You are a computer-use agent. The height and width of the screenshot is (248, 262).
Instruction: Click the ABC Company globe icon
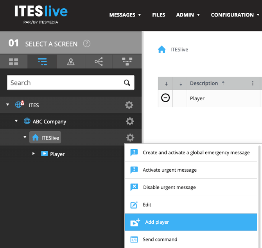pyautogui.click(x=27, y=121)
